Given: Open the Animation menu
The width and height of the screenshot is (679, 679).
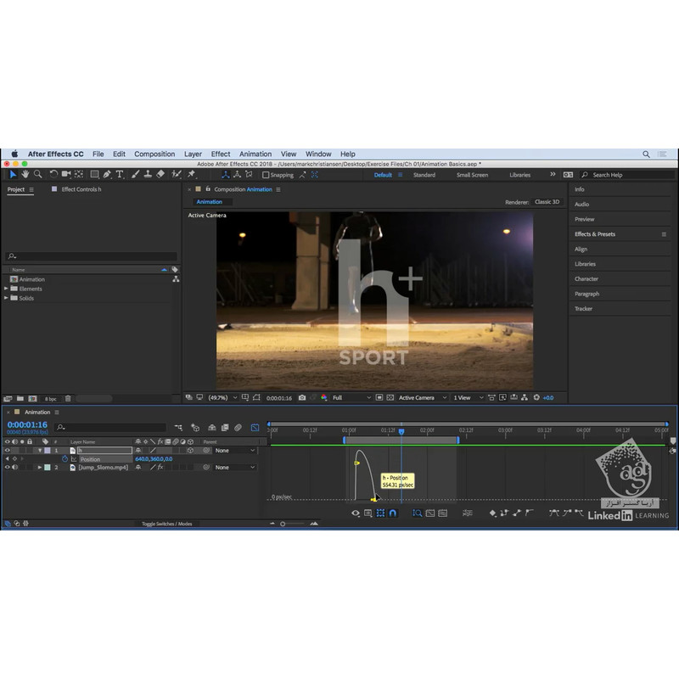Looking at the screenshot, I should click(255, 154).
